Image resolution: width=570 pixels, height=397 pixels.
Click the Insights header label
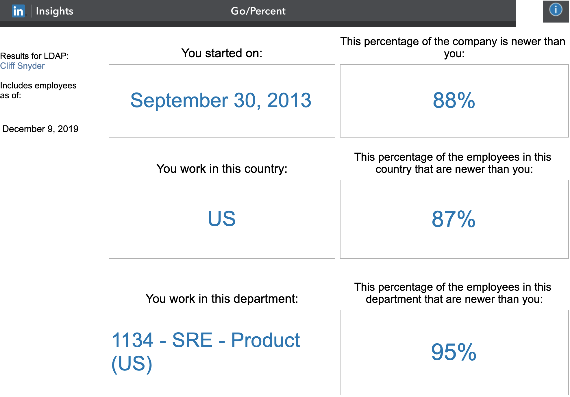pos(54,11)
